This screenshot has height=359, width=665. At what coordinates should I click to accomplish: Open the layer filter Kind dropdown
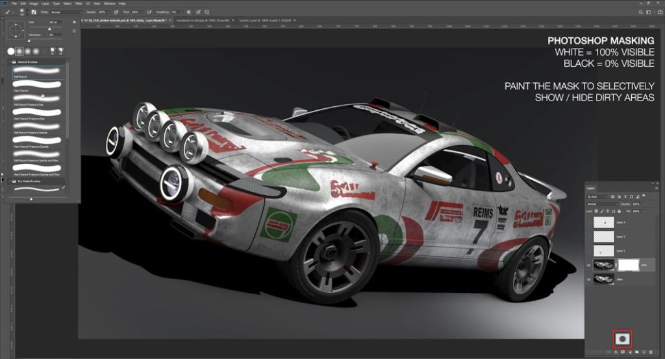point(597,197)
